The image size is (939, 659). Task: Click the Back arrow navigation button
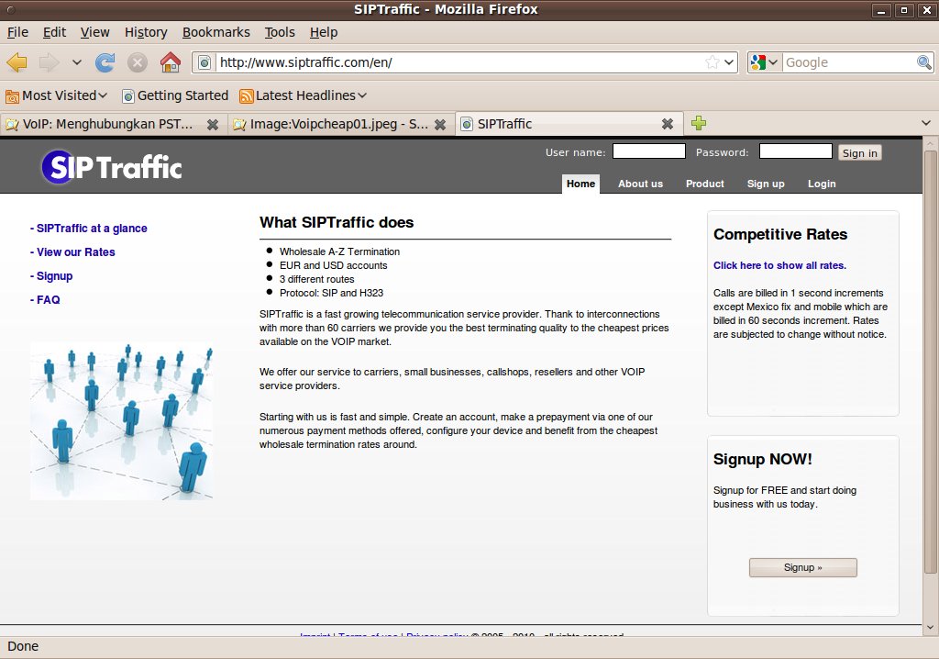pyautogui.click(x=17, y=62)
